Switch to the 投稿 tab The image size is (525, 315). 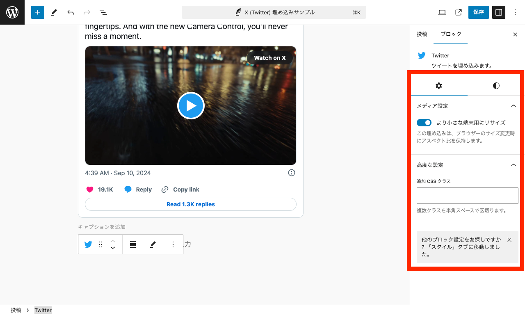(422, 34)
